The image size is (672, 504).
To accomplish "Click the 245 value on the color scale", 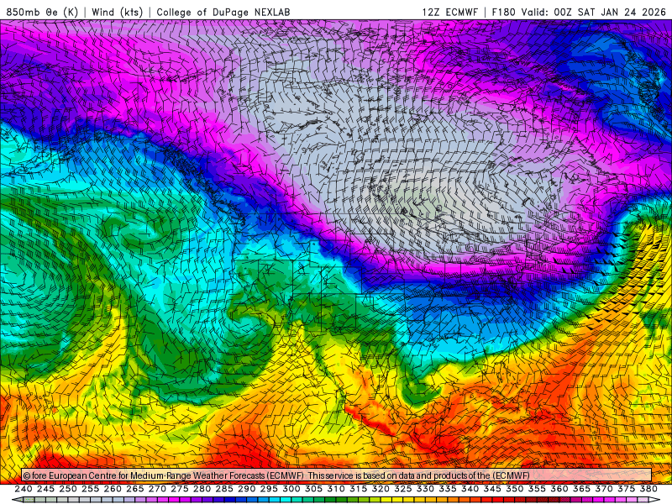I will (45, 489).
